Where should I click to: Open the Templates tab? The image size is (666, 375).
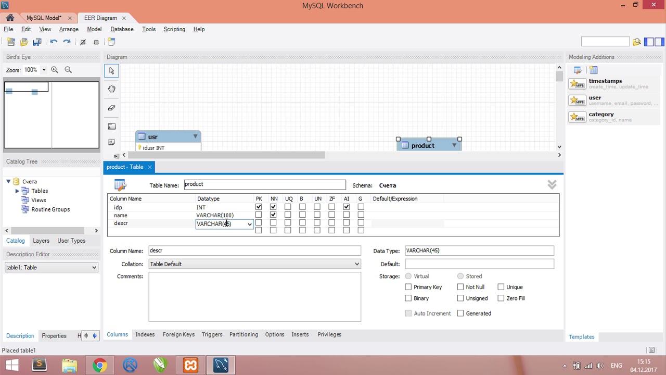(582, 337)
